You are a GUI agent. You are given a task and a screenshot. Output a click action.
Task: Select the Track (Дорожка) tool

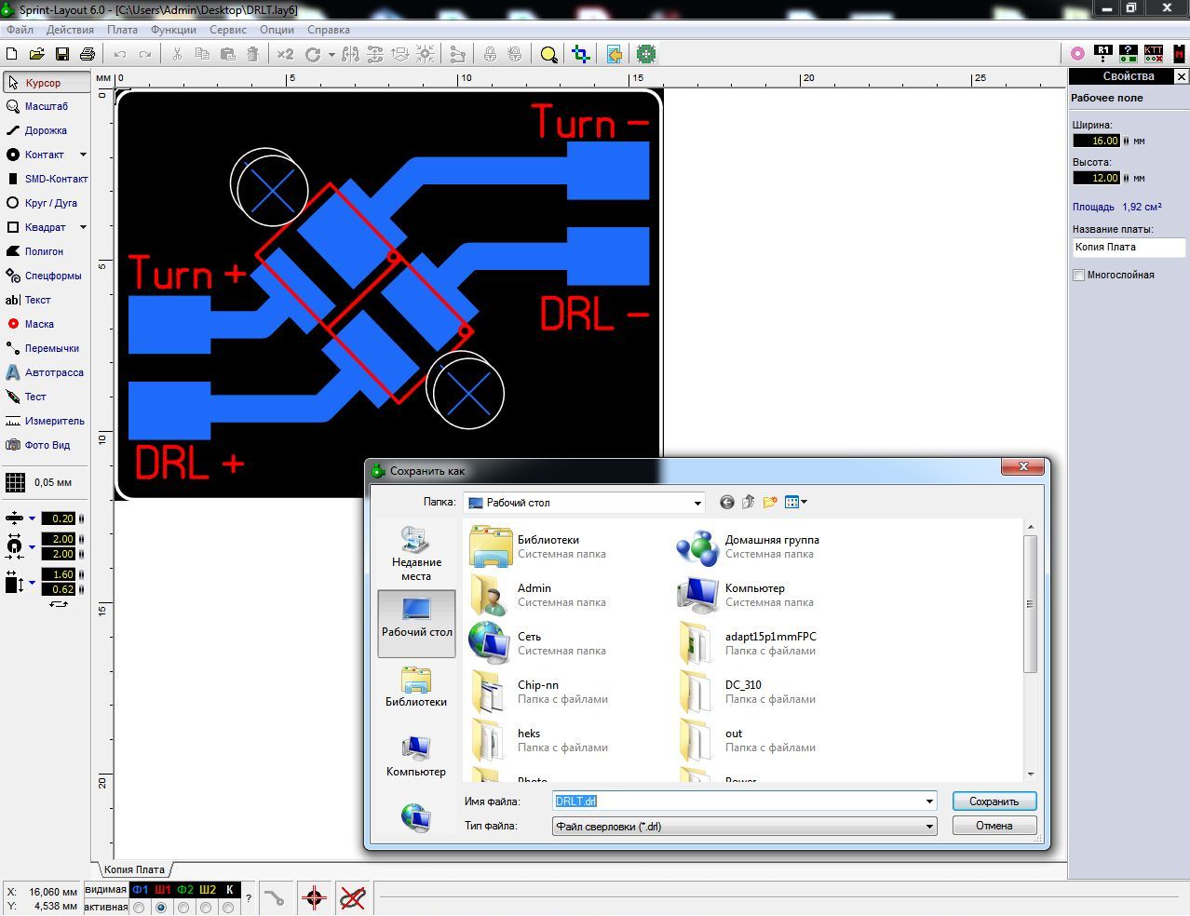click(45, 130)
